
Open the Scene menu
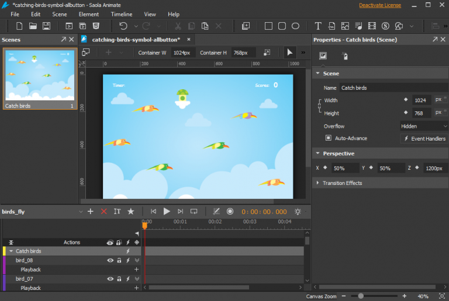(x=59, y=14)
